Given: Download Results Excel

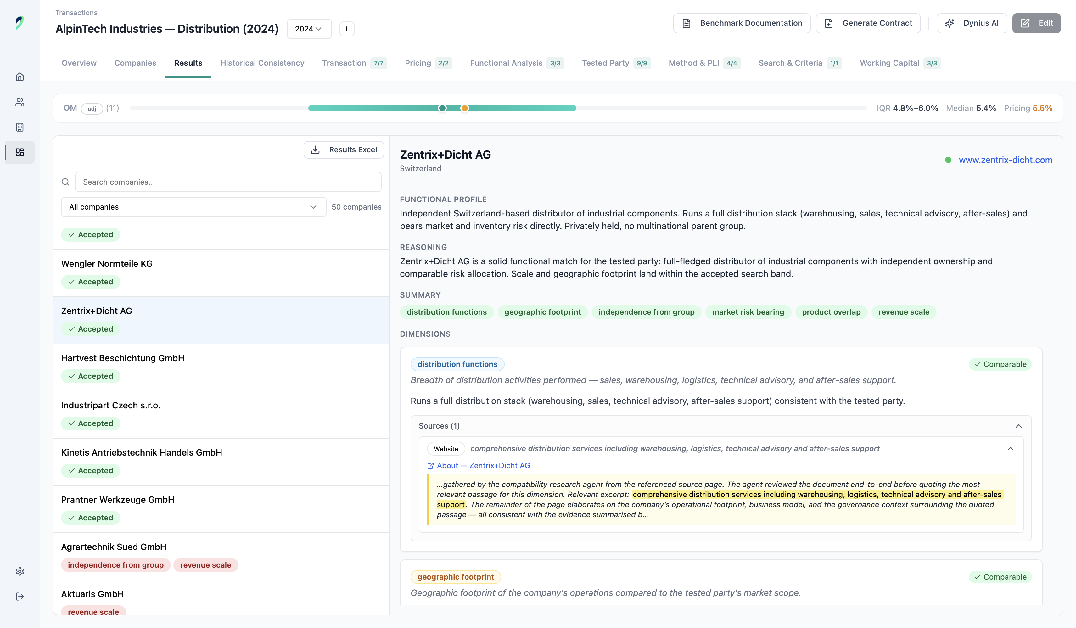Looking at the screenshot, I should 344,150.
